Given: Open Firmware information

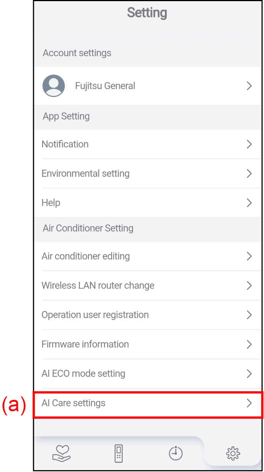Looking at the screenshot, I should (x=85, y=344).
